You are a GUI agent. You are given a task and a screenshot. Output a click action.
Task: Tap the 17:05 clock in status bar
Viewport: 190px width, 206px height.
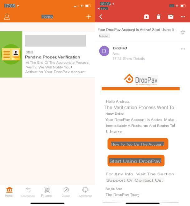[10, 6]
